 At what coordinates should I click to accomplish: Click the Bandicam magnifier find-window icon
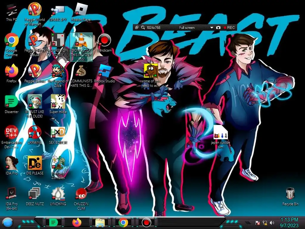point(143,28)
